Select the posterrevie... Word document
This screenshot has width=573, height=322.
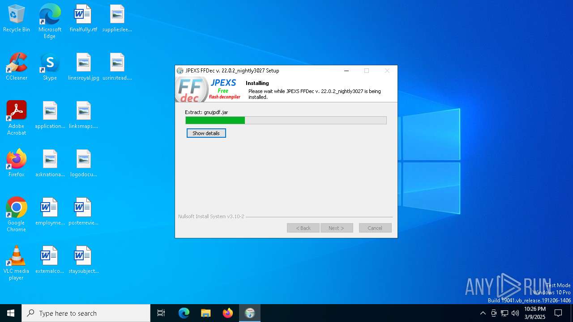[x=83, y=212]
